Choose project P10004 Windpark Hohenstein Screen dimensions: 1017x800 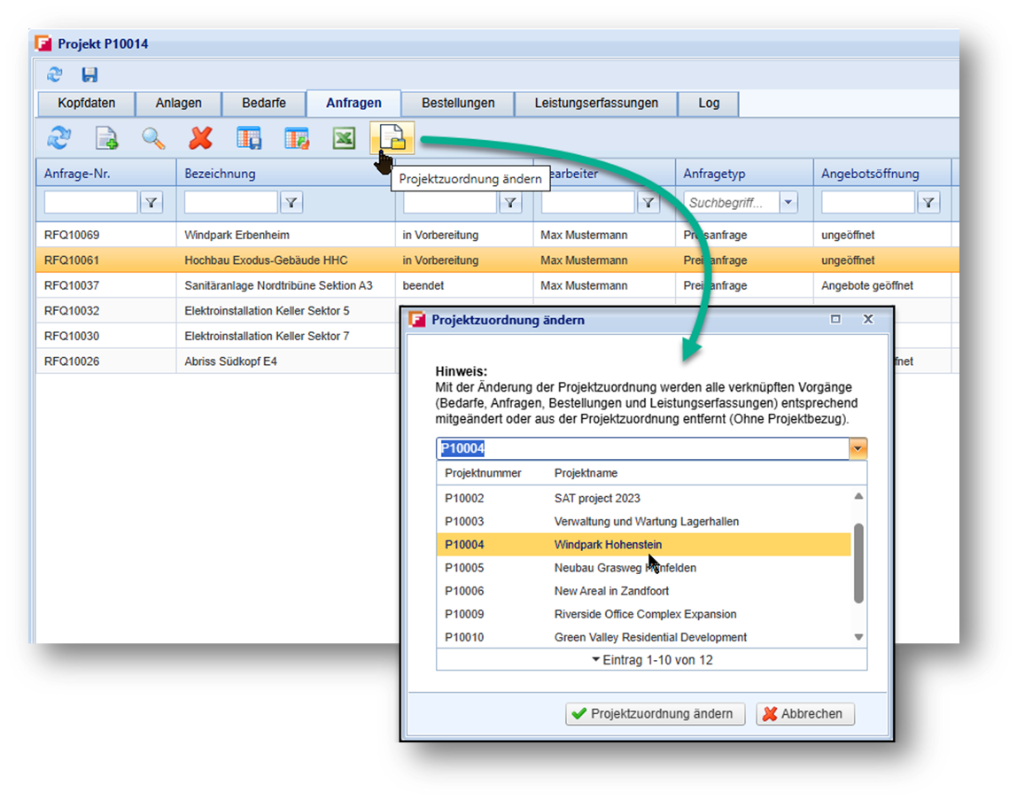click(x=643, y=545)
